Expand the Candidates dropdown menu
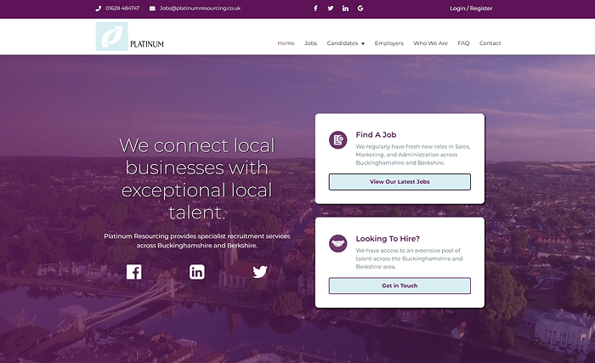 coord(346,43)
